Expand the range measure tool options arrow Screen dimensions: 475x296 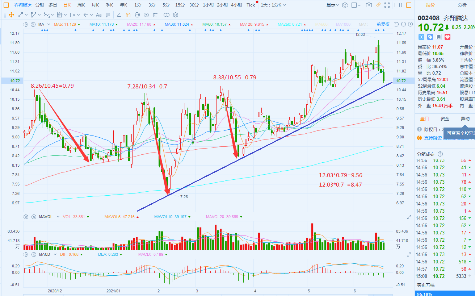point(79,15)
